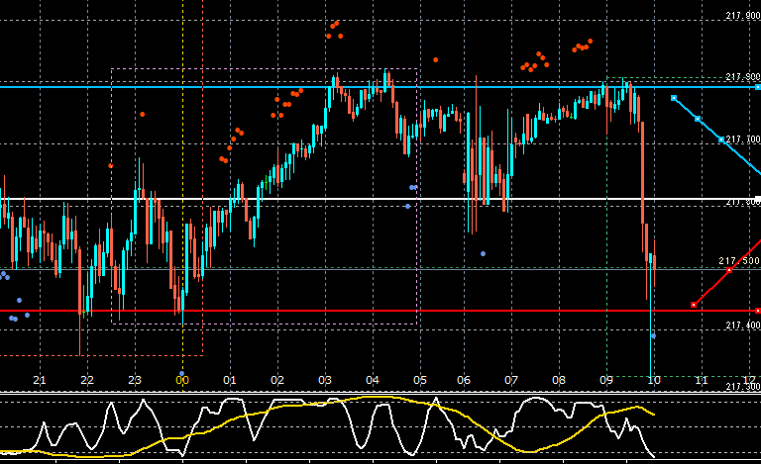Click the yellow 00 hour label

coord(182,381)
